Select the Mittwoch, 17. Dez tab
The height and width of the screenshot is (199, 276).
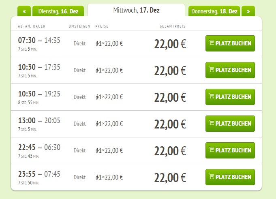click(x=136, y=10)
